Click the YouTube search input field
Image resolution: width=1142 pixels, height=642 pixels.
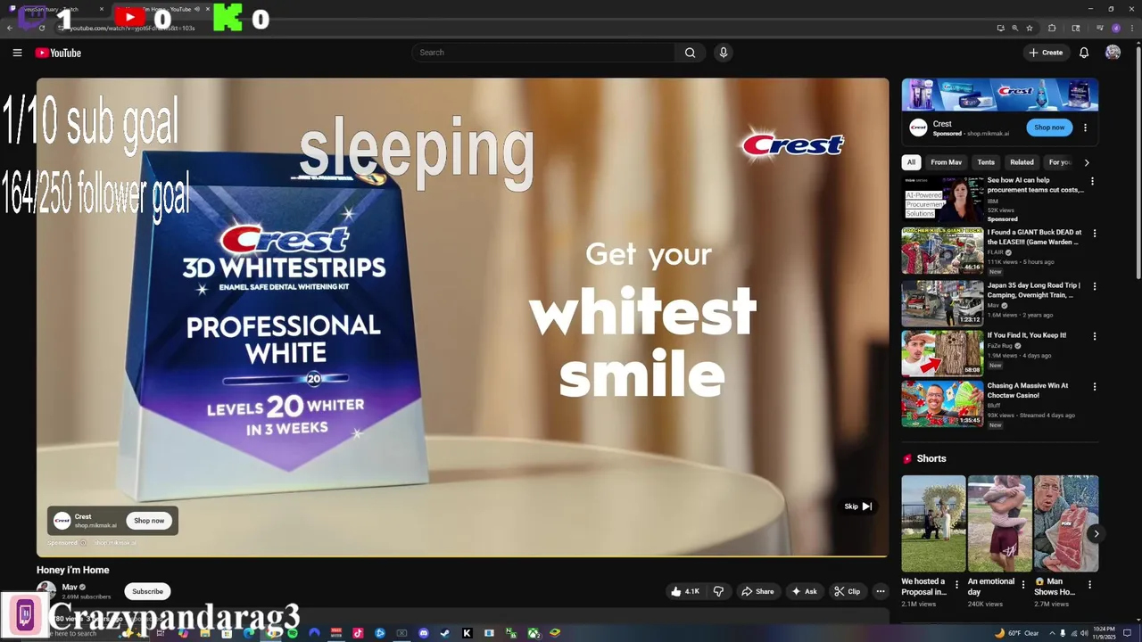(x=544, y=53)
